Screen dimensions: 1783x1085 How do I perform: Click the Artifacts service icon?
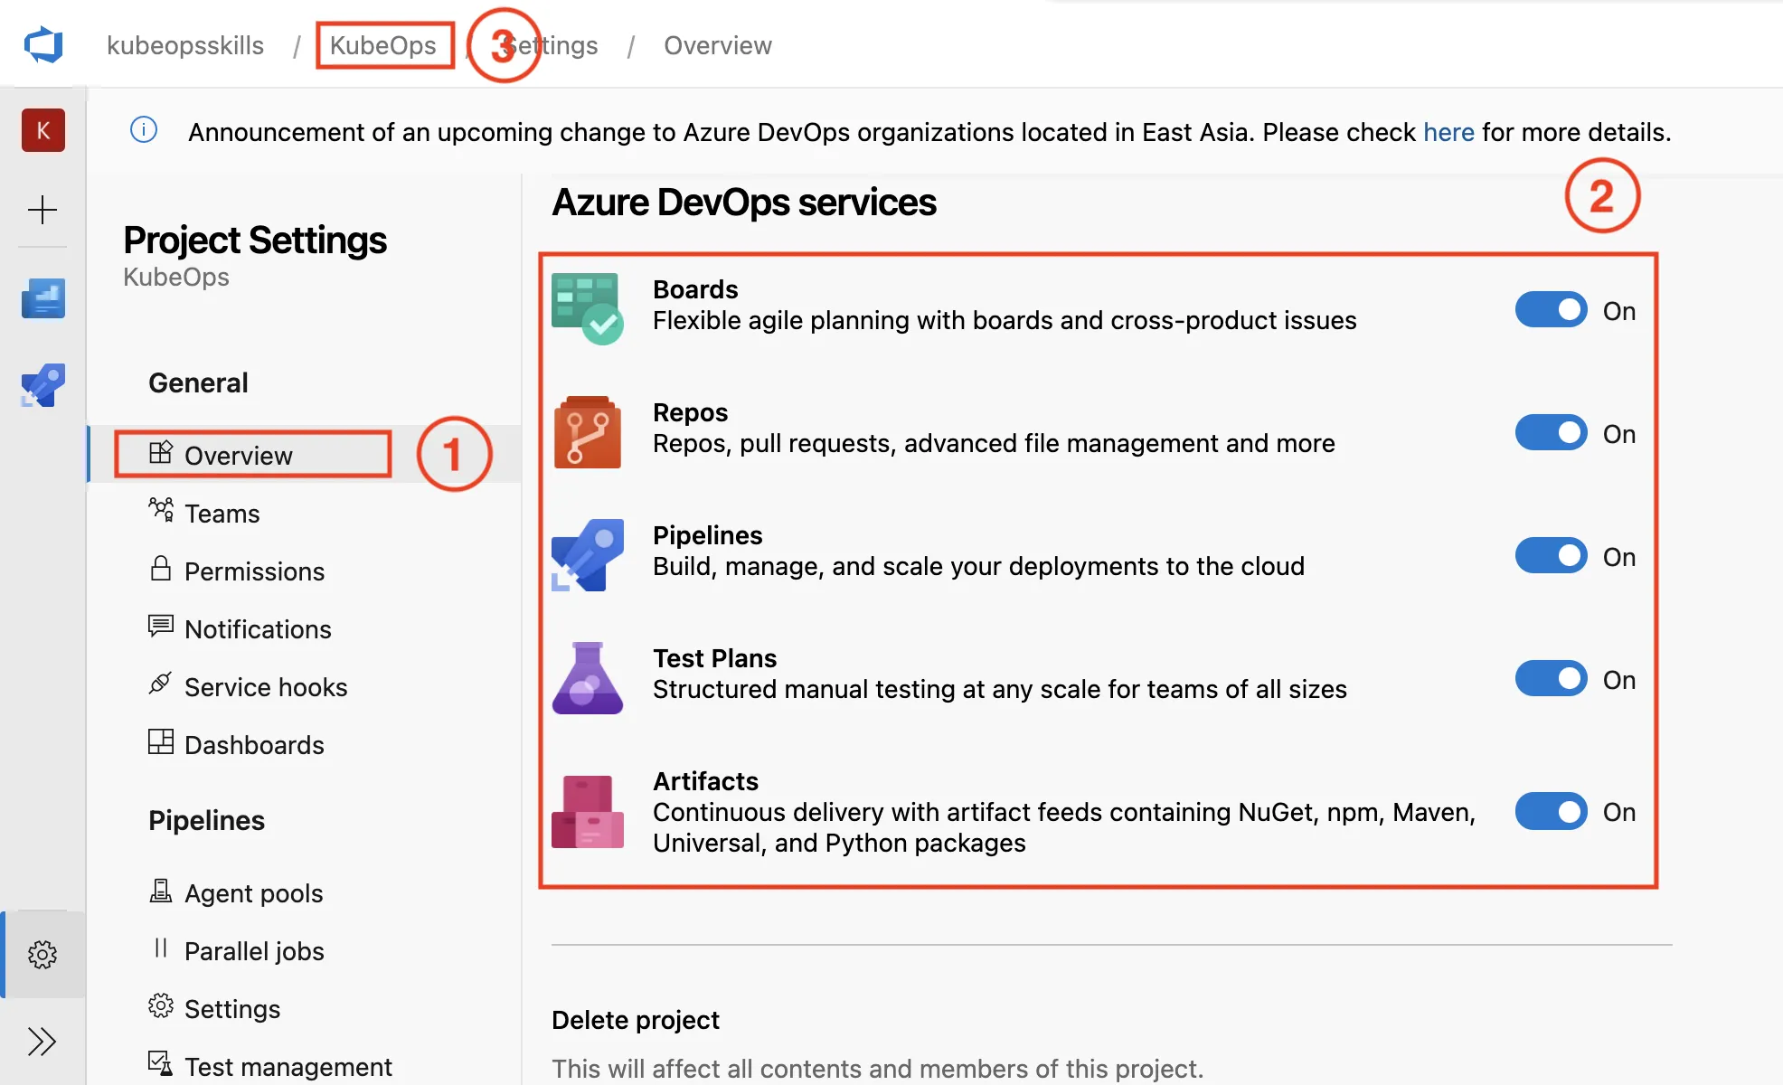pyautogui.click(x=588, y=811)
